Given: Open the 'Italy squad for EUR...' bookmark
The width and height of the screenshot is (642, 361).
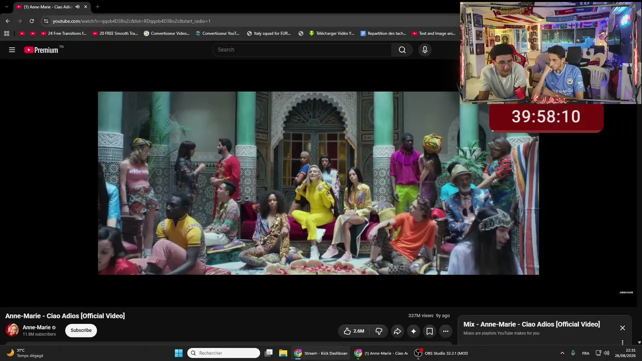Looking at the screenshot, I should pos(269,34).
